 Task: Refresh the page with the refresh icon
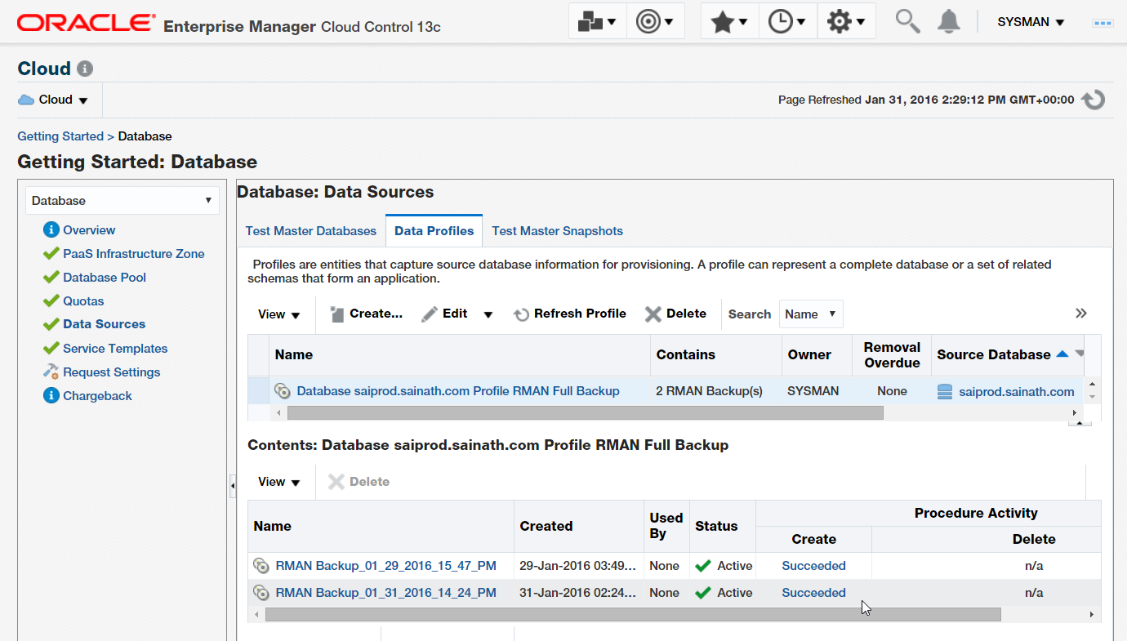[x=1093, y=100]
